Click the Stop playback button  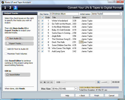pyautogui.click(x=45, y=82)
